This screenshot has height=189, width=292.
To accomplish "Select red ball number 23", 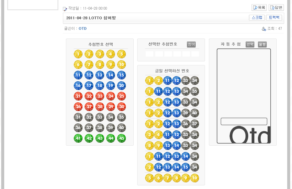I will pos(100,96).
